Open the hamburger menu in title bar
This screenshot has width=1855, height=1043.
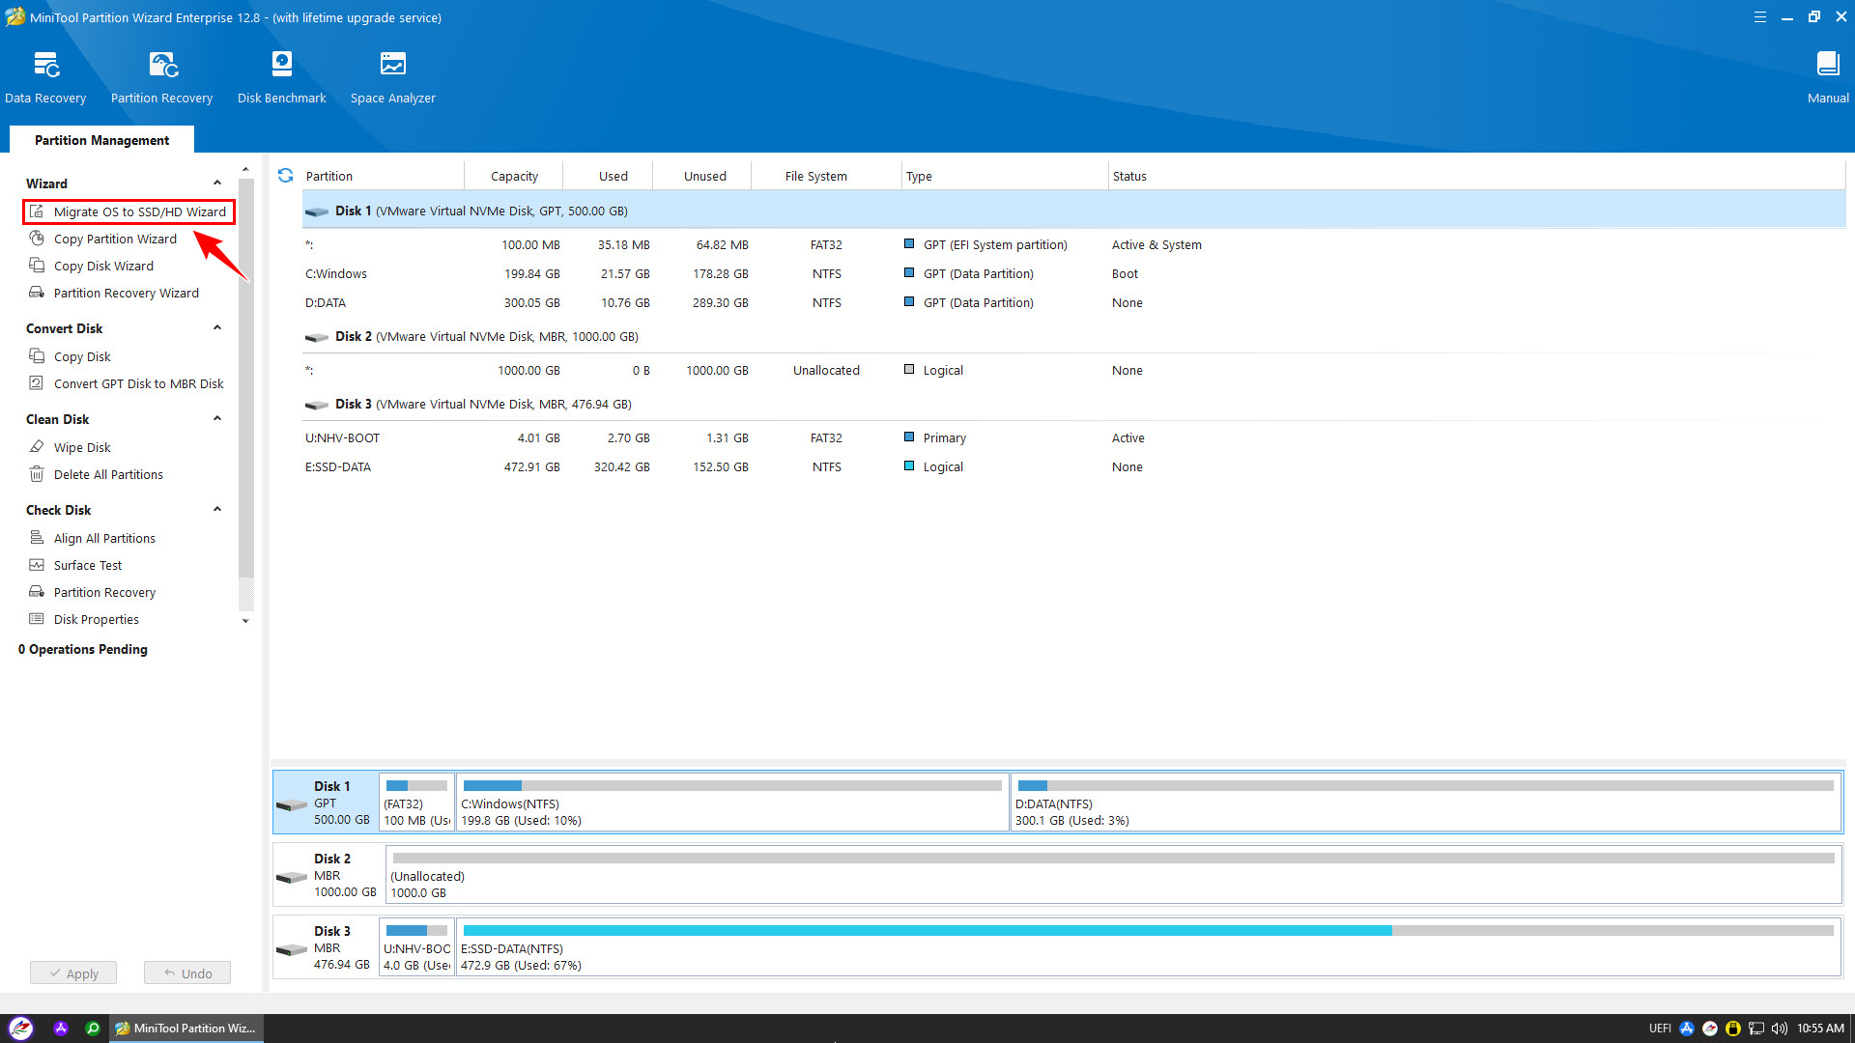coord(1759,17)
